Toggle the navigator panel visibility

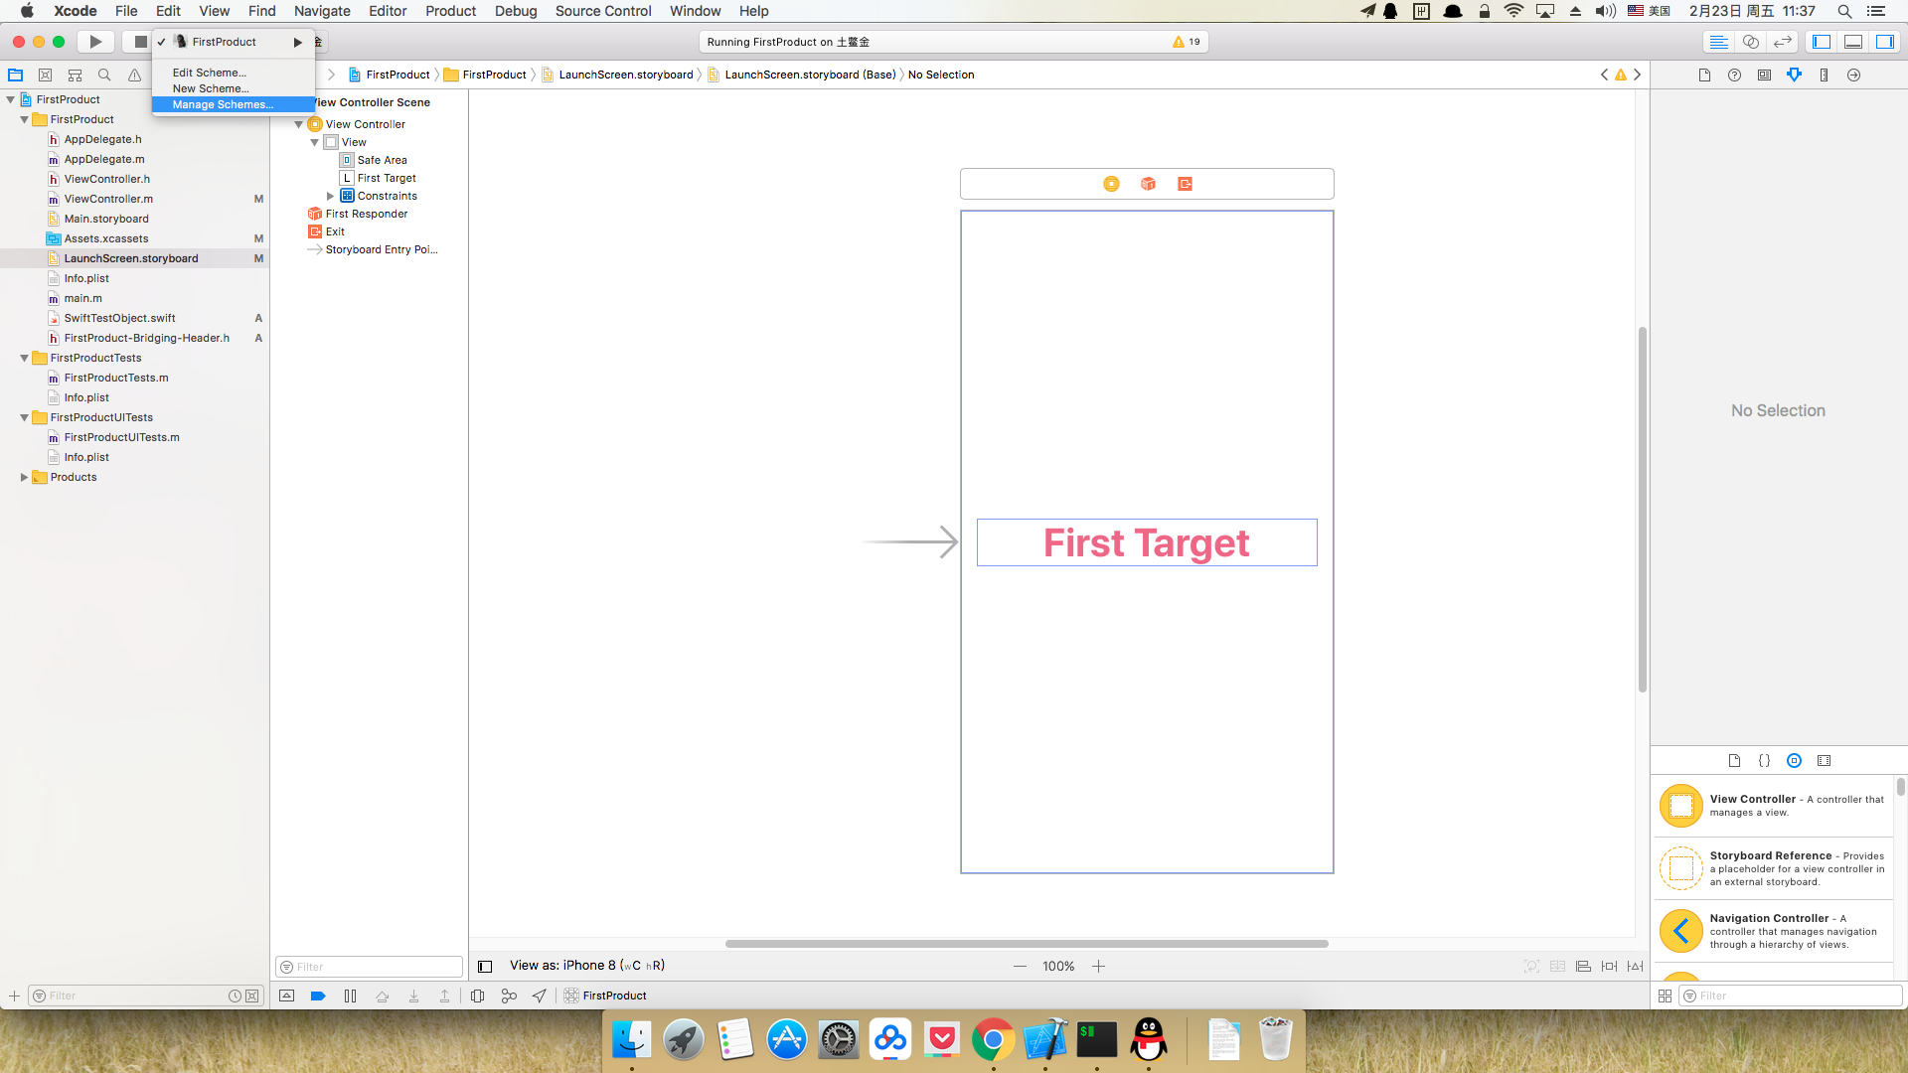point(1822,42)
